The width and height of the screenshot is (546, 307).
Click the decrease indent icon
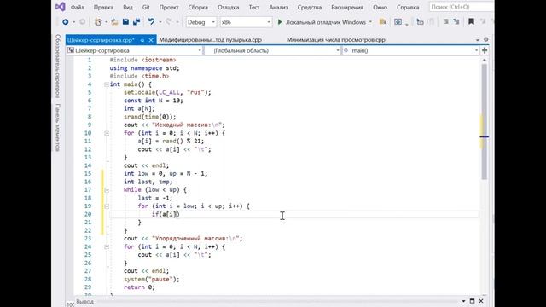(445, 22)
